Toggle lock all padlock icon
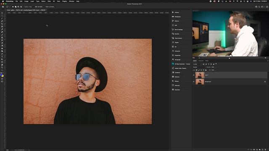 (x=206, y=70)
